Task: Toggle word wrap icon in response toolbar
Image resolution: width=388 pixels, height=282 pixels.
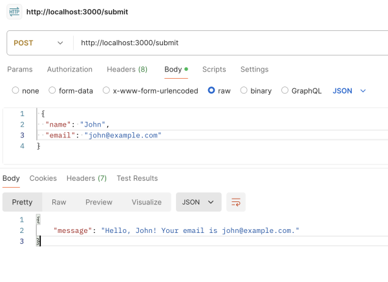Action: coord(235,202)
